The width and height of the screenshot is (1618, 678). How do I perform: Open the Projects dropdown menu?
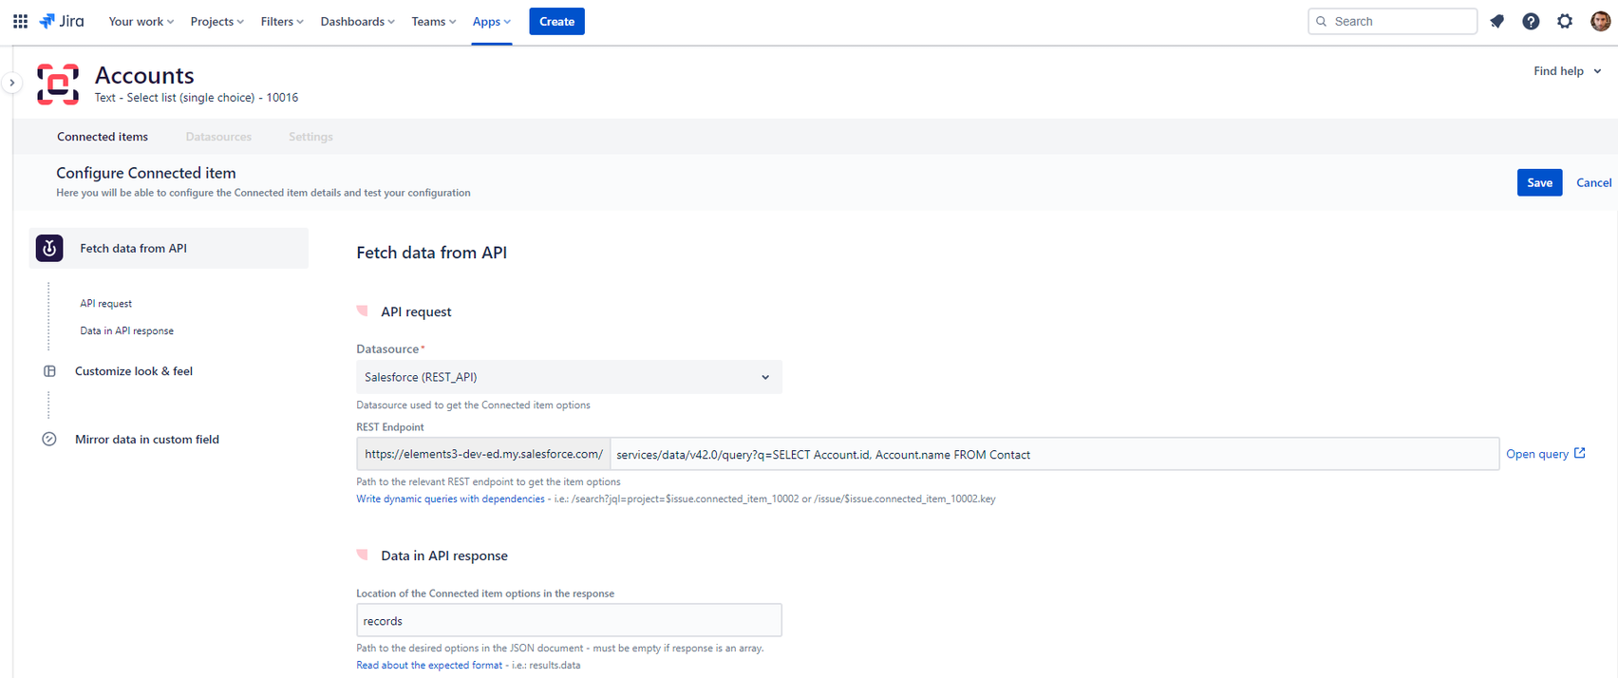tap(216, 21)
